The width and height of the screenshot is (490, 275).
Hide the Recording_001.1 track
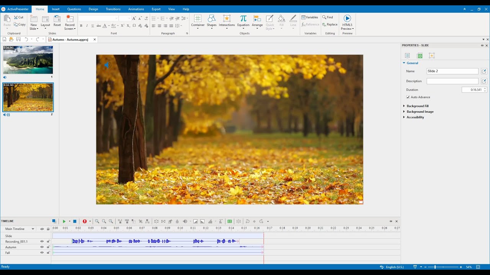pyautogui.click(x=42, y=241)
